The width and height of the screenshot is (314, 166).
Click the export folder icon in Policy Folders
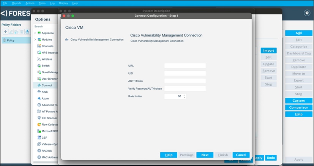point(27,32)
